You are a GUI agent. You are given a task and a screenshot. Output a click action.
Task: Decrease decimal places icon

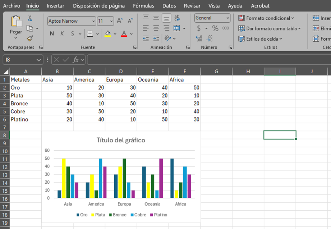(x=209, y=38)
